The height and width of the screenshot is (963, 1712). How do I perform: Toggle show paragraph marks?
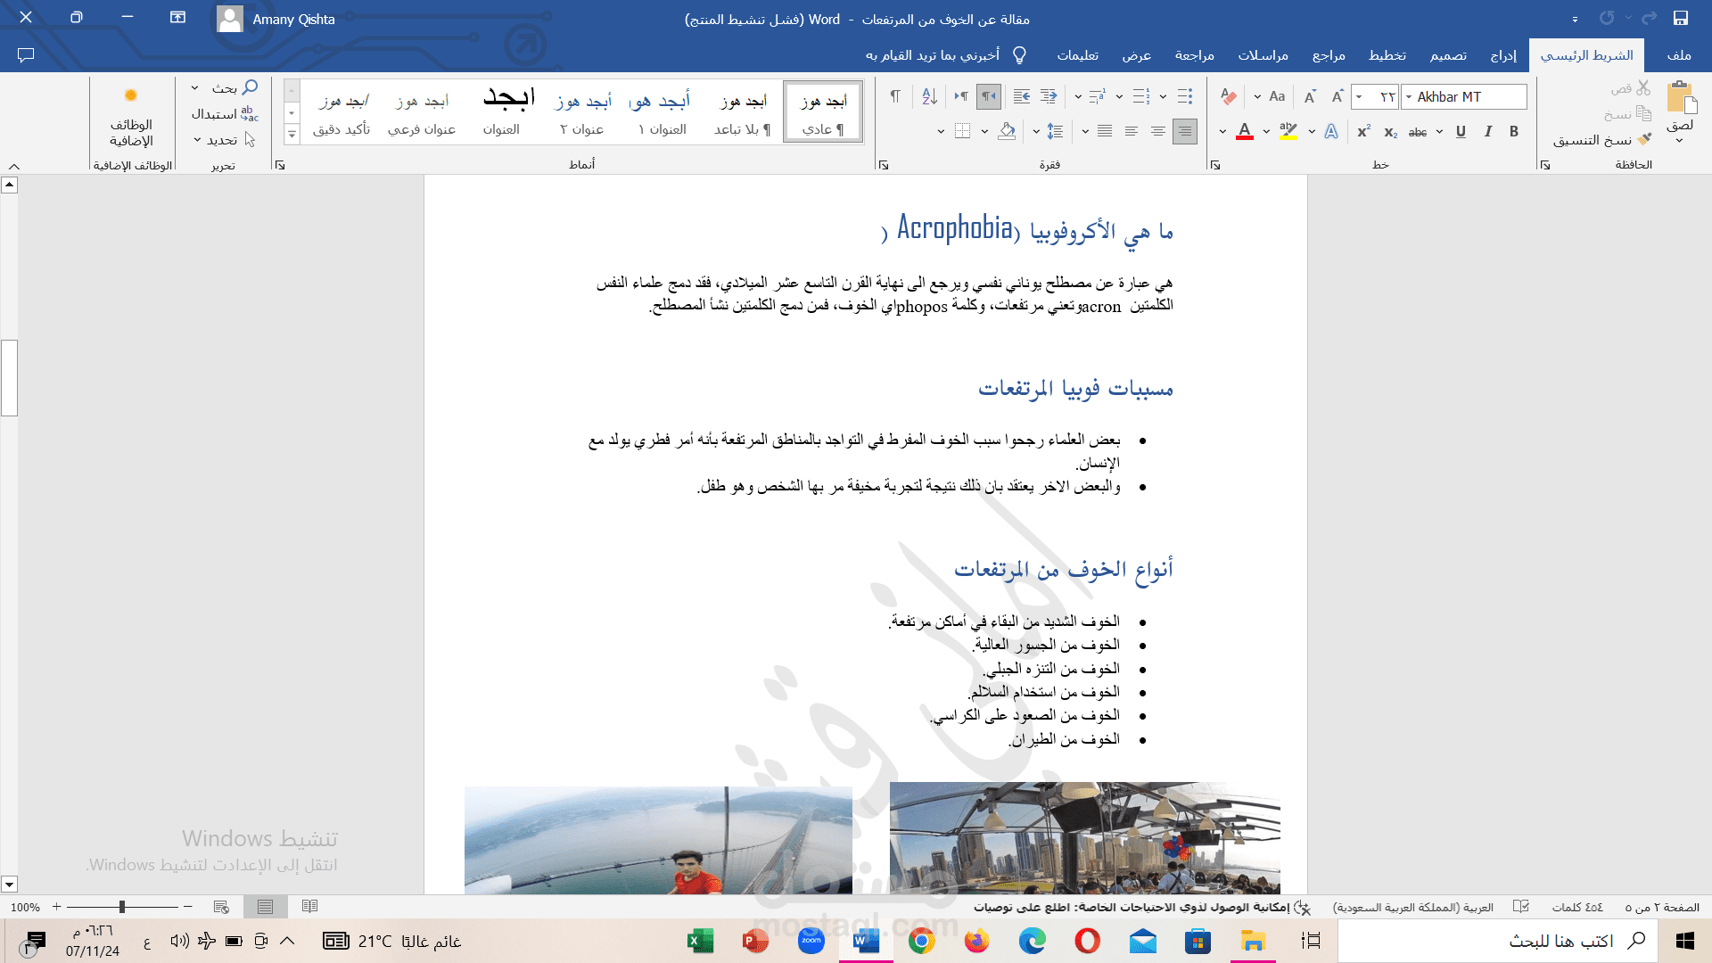(895, 96)
